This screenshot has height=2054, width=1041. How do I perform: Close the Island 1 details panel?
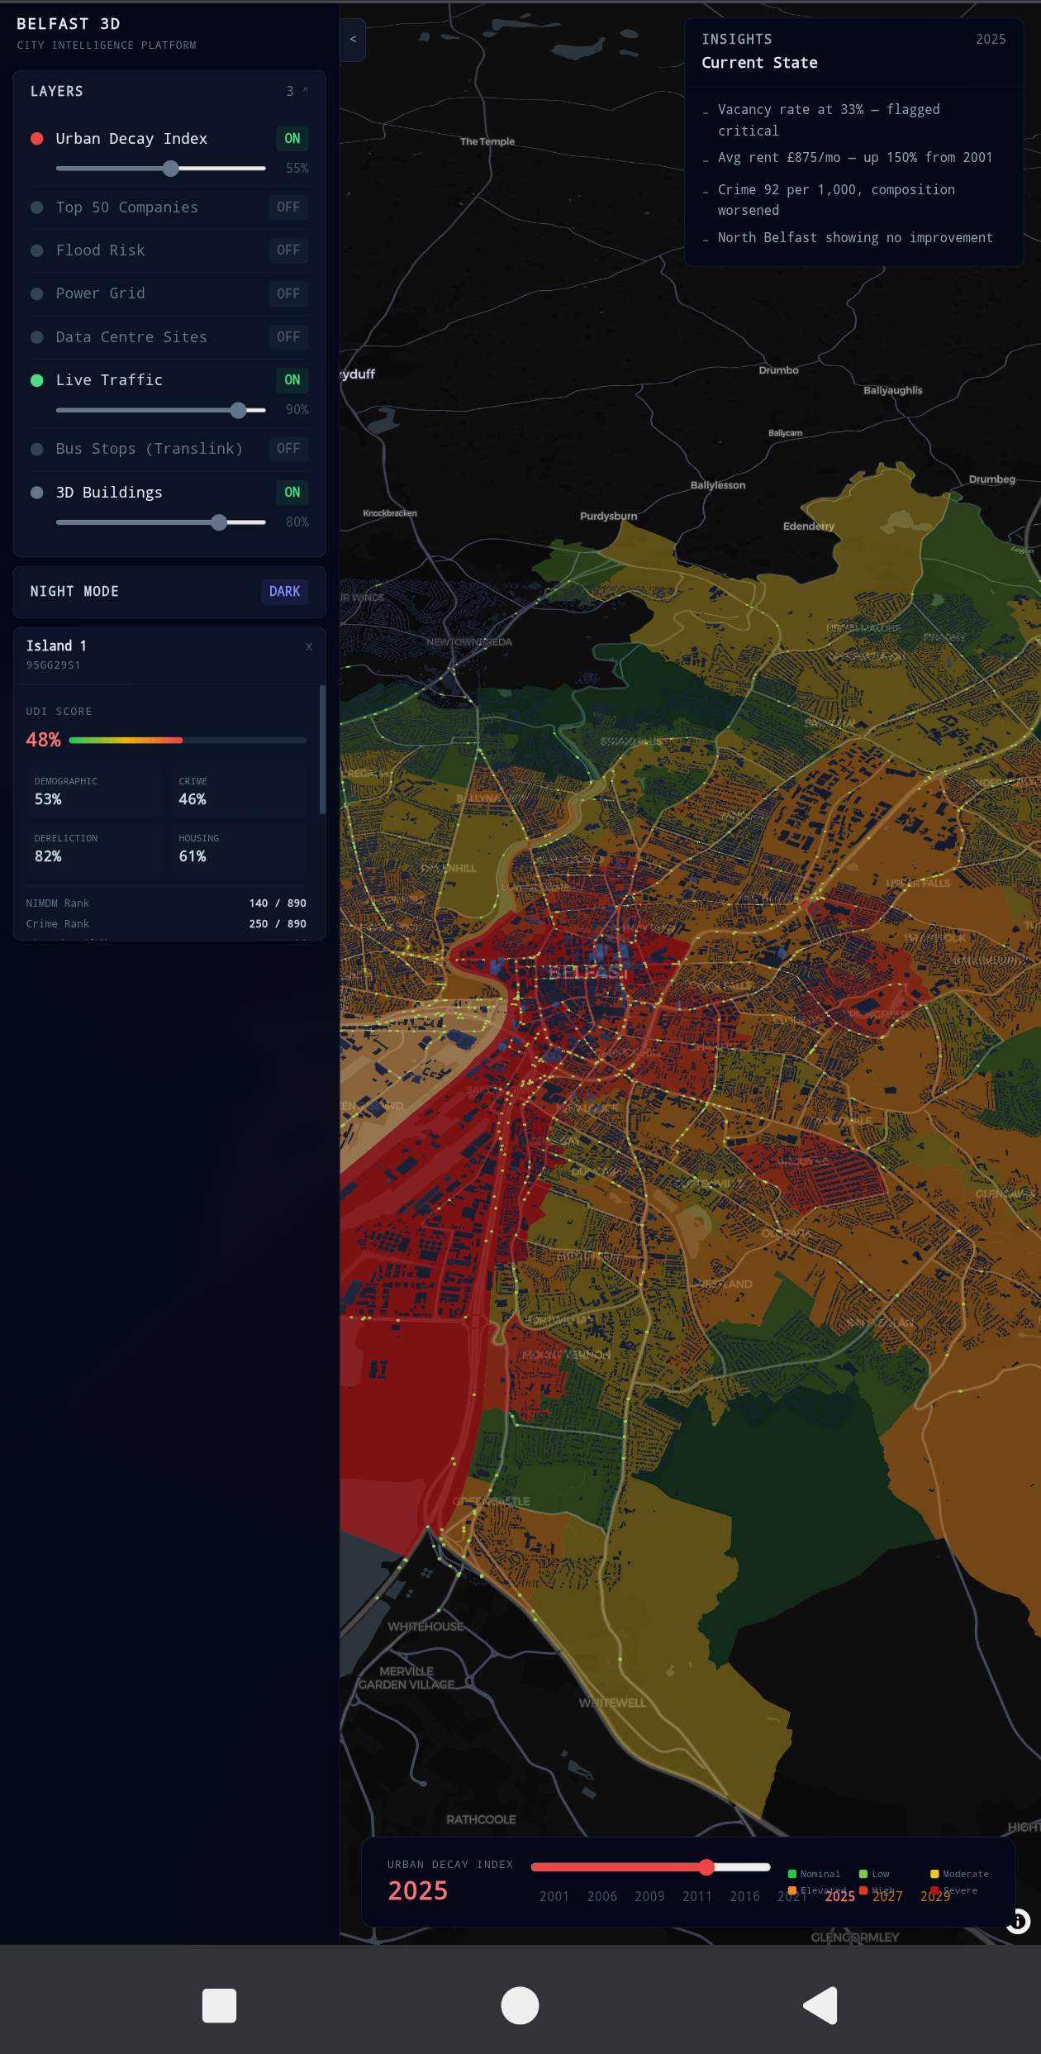[x=309, y=646]
